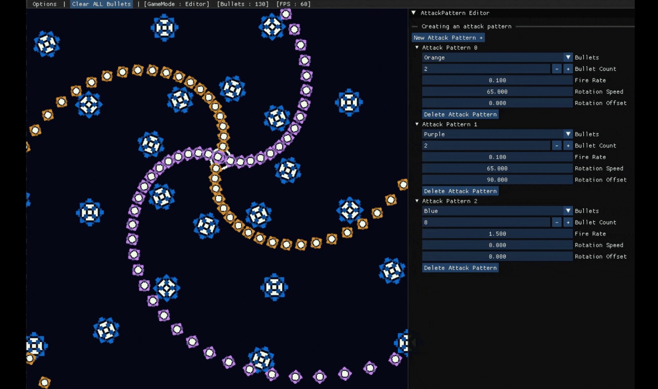Collapse the Attack Pattern 2 section
Screen dimensions: 658x389
[417, 201]
